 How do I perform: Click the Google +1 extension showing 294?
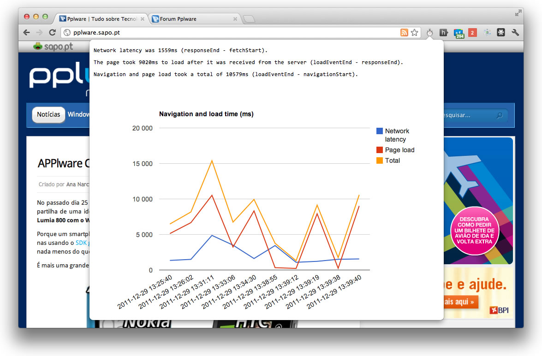click(459, 32)
